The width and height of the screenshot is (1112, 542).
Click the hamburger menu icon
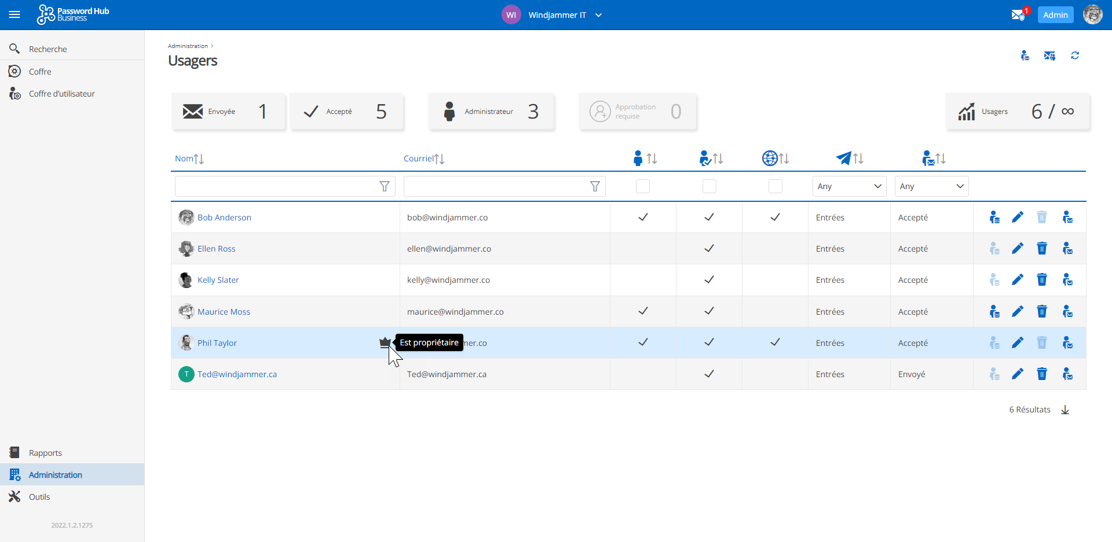tap(14, 15)
